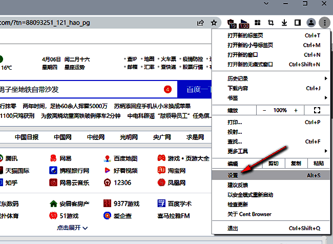The width and height of the screenshot is (333, 244).
Task: Click the NetEase Cloud Music icon
Action: (x=53, y=182)
